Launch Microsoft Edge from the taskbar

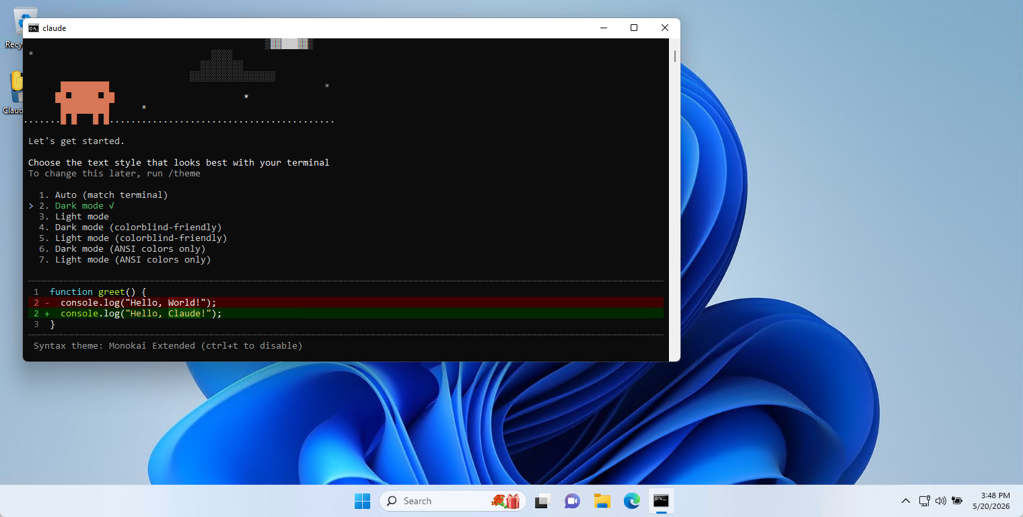[631, 501]
